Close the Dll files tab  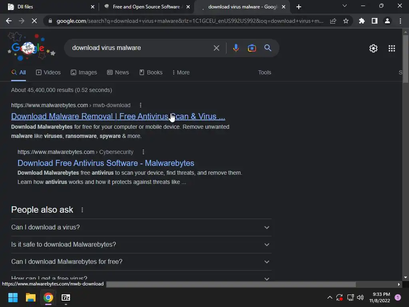pyautogui.click(x=93, y=7)
